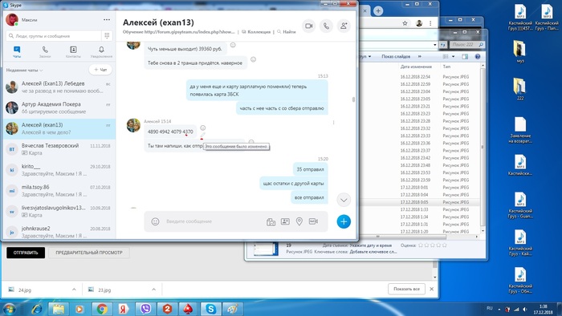Viewport: 562px width, 316px height.
Task: Toggle the Explorer preview pane
Action: [x=465, y=57]
